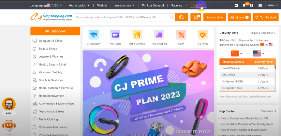Open image search via camera icon
This screenshot has width=281, height=136.
point(172,17)
